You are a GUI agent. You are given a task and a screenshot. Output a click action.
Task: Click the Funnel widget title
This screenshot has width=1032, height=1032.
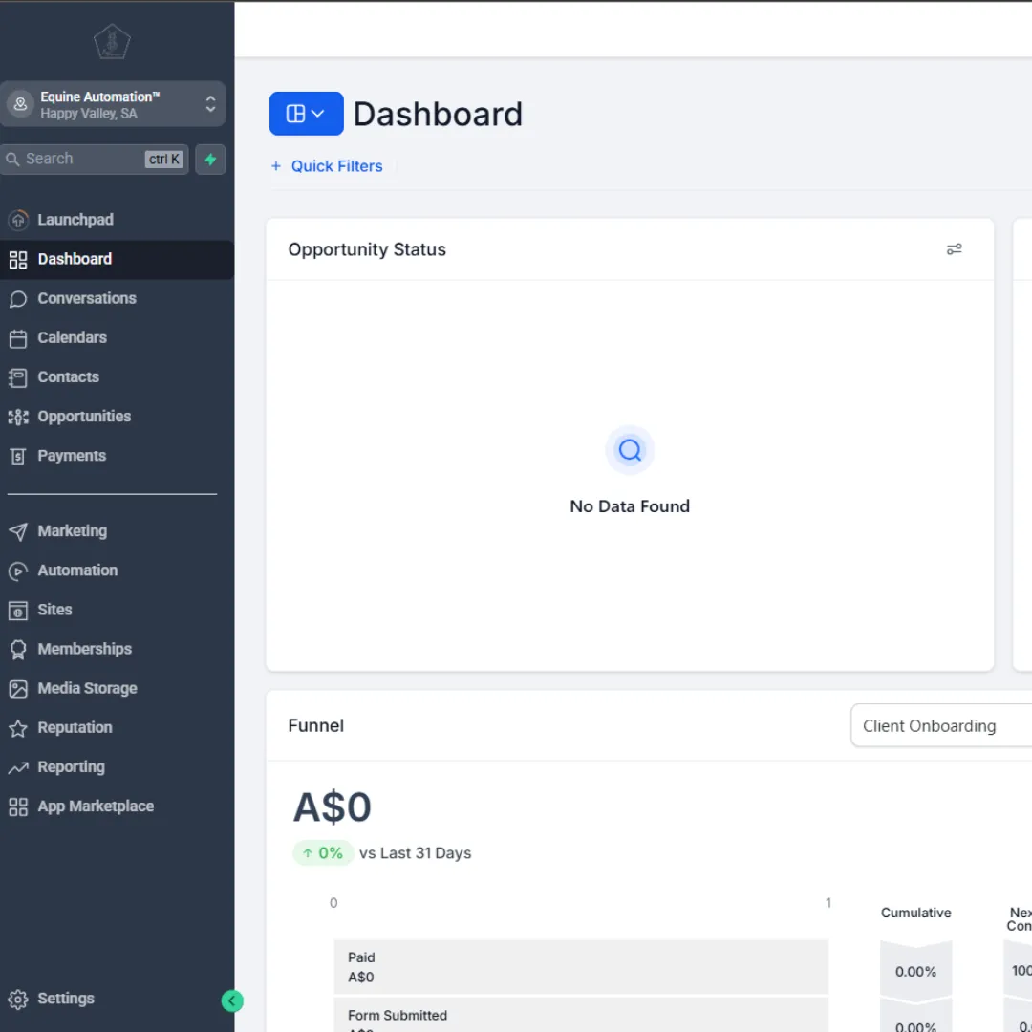click(x=316, y=726)
